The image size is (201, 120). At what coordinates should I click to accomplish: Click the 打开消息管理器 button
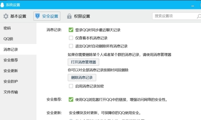(x=83, y=62)
